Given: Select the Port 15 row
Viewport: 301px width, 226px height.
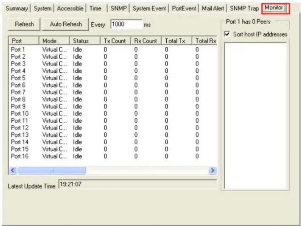Looking at the screenshot, I should (x=113, y=149).
